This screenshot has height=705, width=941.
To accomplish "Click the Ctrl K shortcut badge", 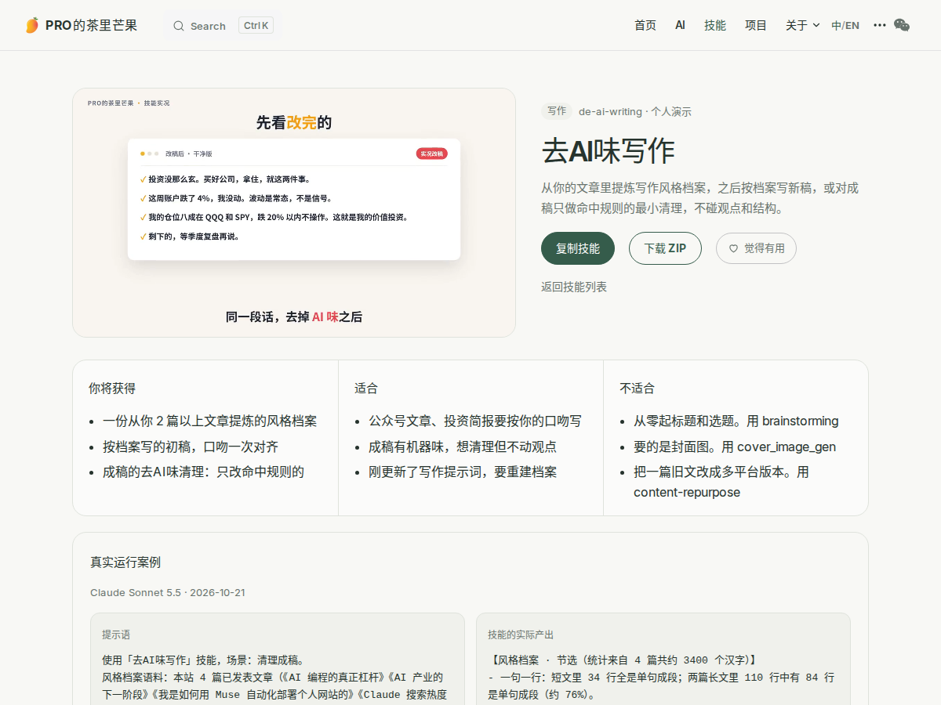I will pyautogui.click(x=256, y=26).
